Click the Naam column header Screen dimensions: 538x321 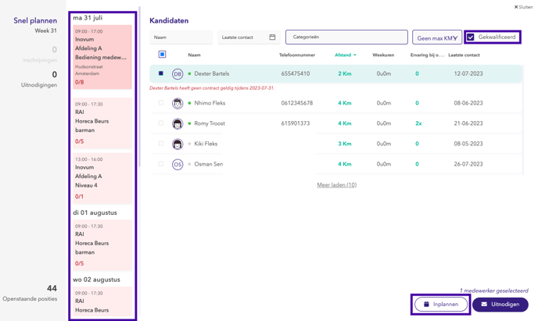194,55
